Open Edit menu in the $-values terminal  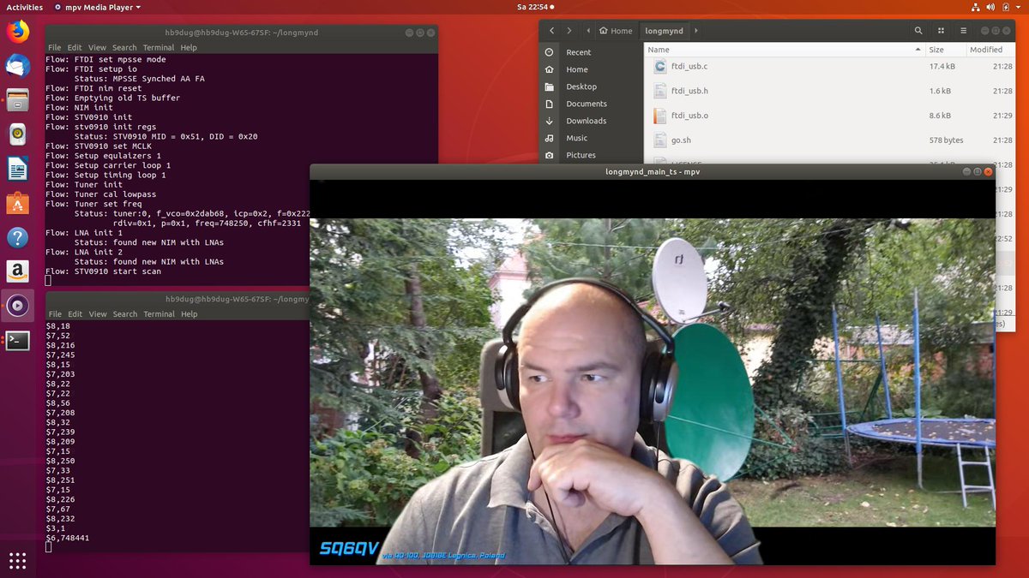click(75, 314)
